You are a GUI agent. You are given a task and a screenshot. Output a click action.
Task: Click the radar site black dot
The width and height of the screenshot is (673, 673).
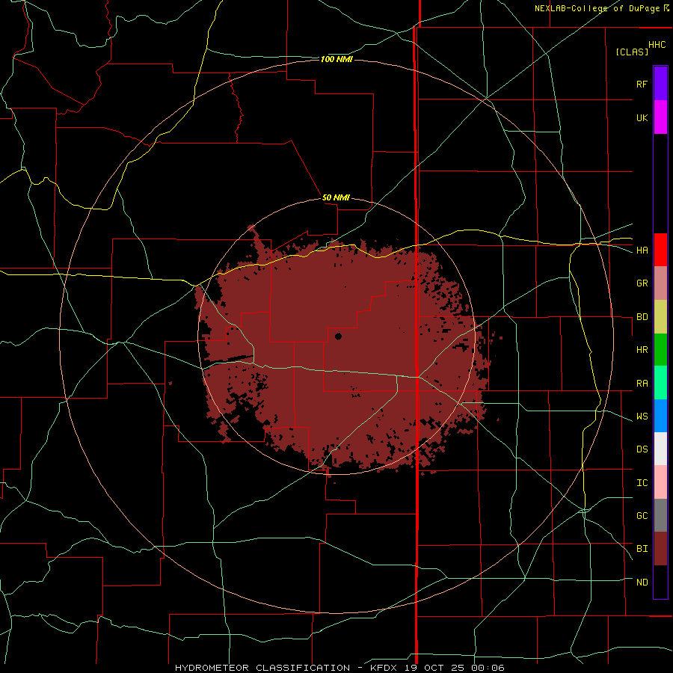coord(338,336)
